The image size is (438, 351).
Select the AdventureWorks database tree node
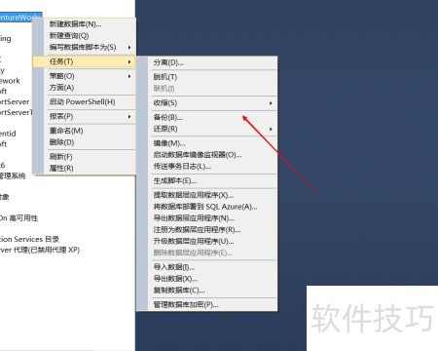point(20,17)
